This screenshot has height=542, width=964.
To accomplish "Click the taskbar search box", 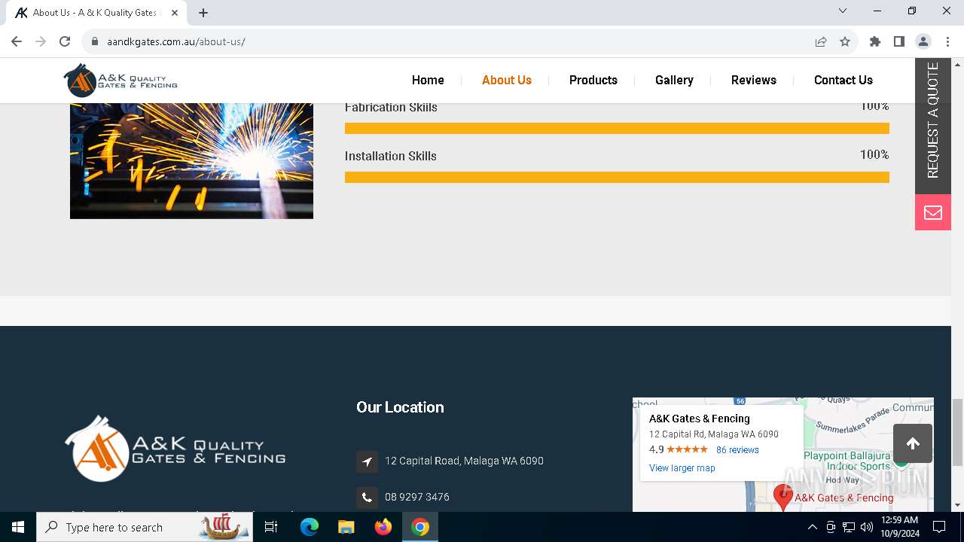I will [x=145, y=527].
